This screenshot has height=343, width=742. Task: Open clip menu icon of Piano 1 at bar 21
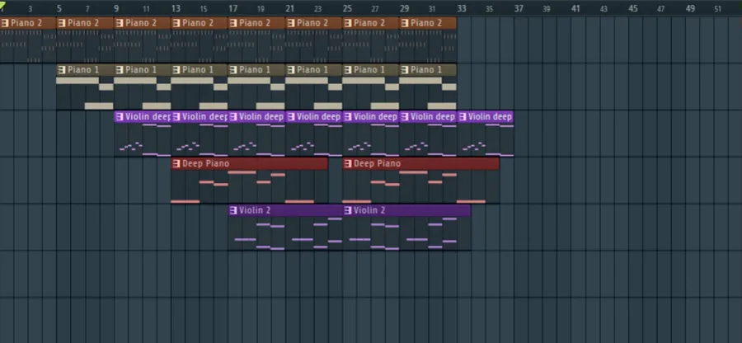(291, 70)
